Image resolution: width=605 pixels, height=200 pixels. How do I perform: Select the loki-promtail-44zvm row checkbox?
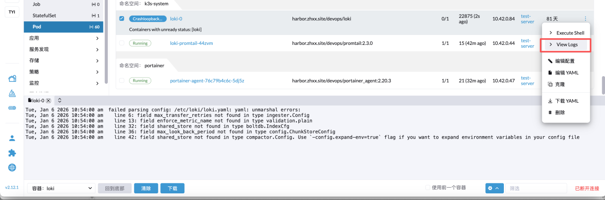(122, 43)
